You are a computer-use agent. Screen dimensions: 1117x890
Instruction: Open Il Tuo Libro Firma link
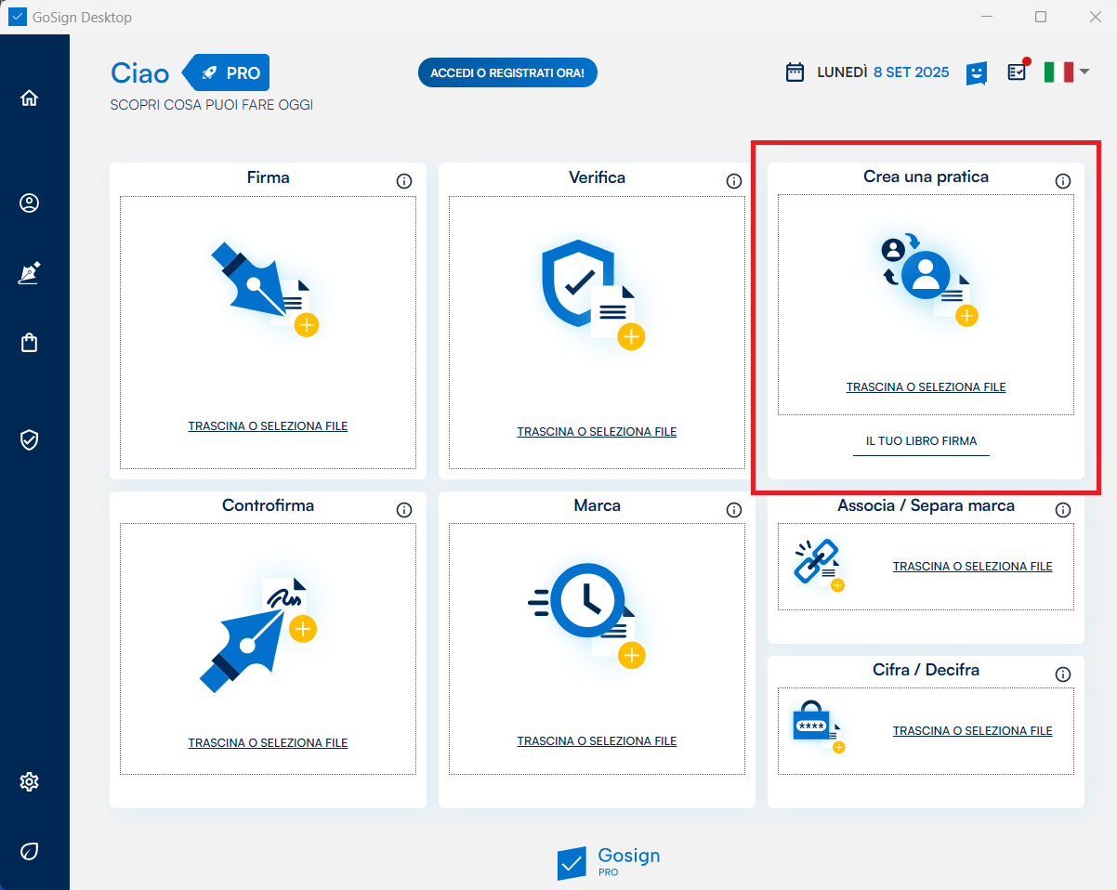(x=921, y=441)
